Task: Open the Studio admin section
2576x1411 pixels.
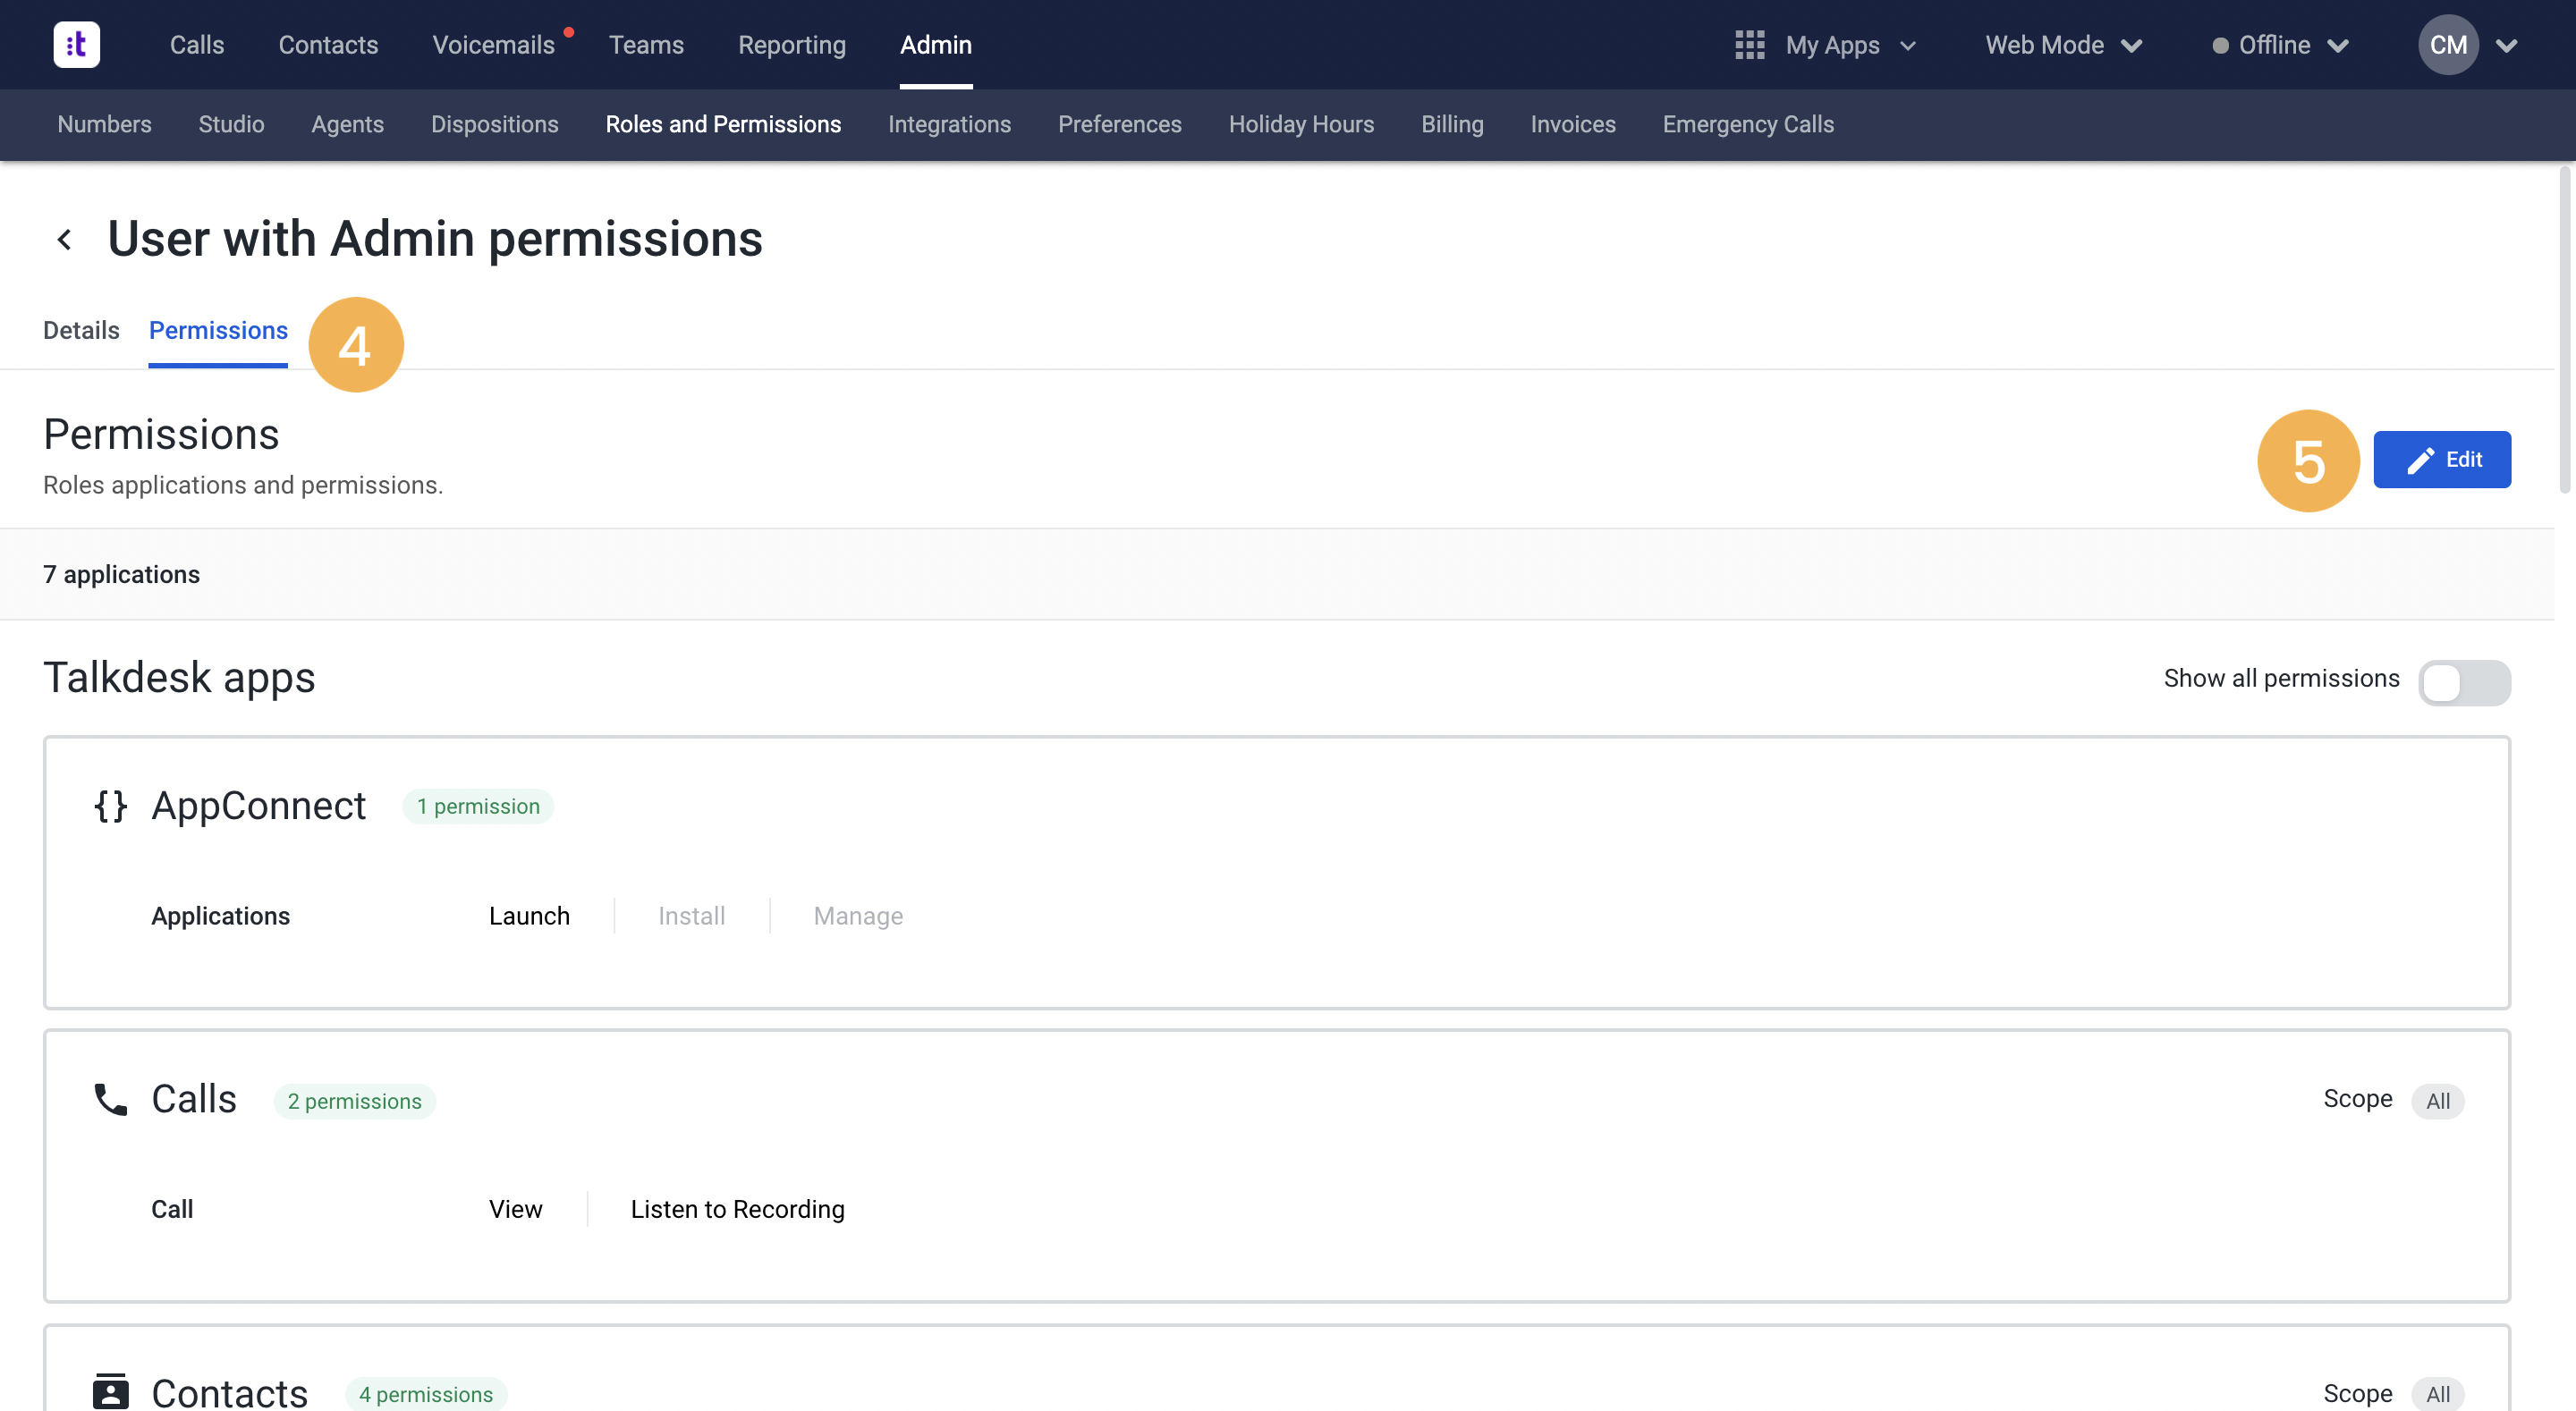Action: tap(231, 124)
